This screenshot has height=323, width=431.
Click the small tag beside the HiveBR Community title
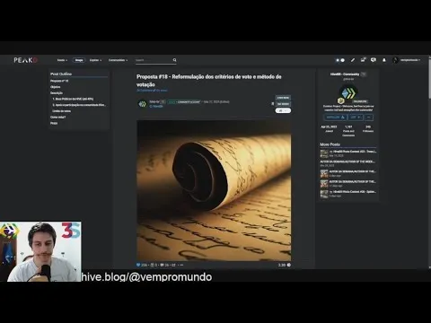tap(364, 74)
